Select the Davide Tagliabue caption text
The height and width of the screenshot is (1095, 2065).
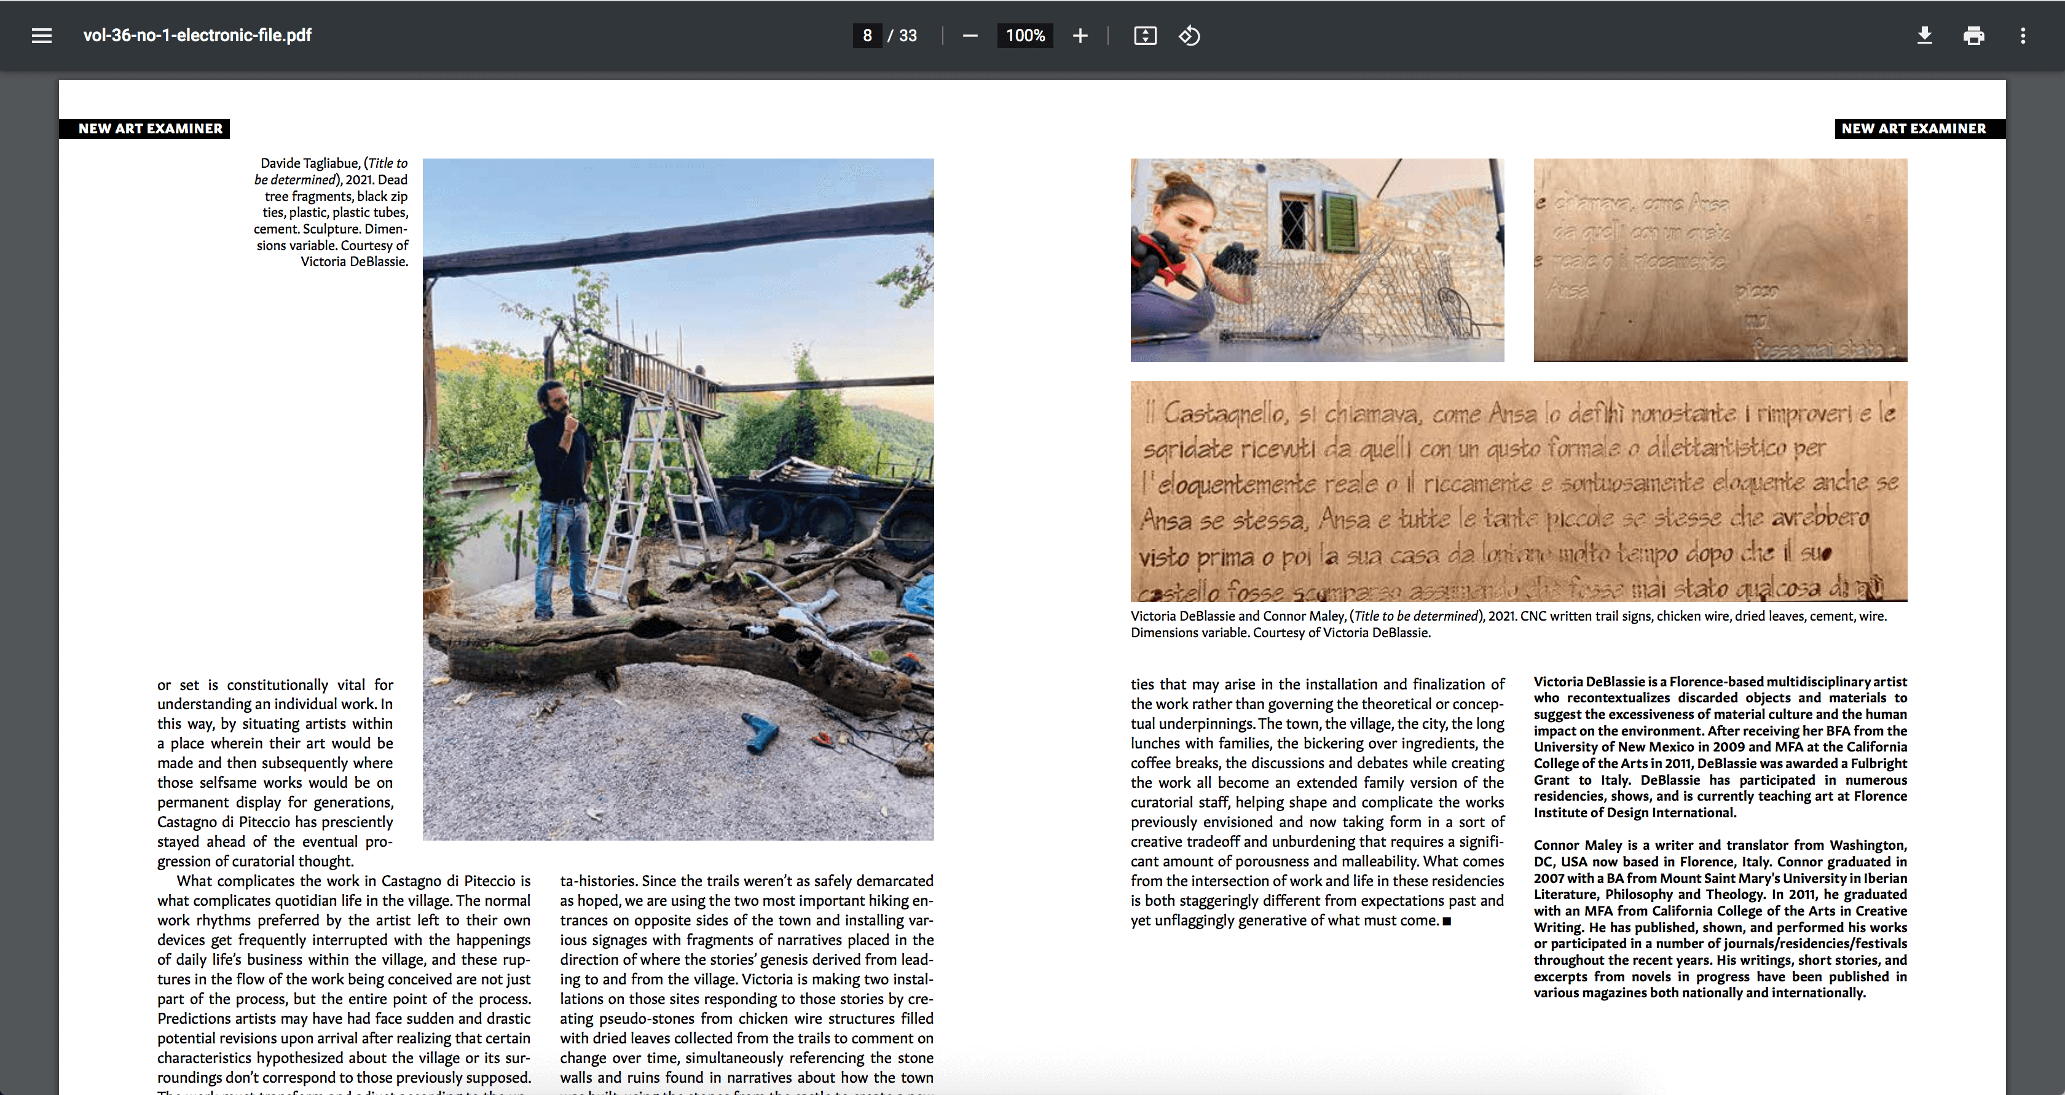(331, 213)
